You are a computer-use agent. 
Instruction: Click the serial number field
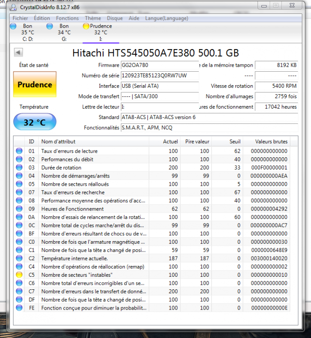pos(159,75)
